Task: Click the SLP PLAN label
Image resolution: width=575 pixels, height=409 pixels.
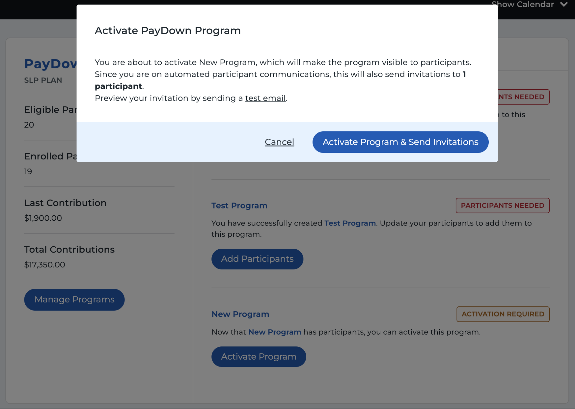Action: tap(43, 80)
